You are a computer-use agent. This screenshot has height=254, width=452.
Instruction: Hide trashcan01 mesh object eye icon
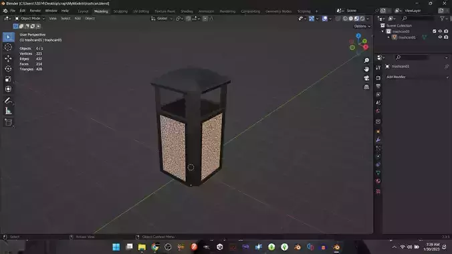tap(440, 37)
